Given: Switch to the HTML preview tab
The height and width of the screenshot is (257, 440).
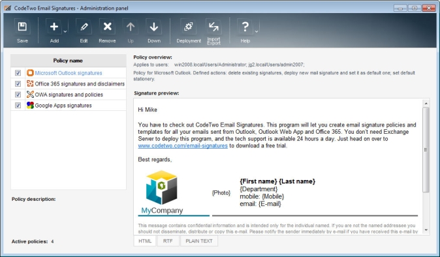Looking at the screenshot, I should pyautogui.click(x=145, y=241).
